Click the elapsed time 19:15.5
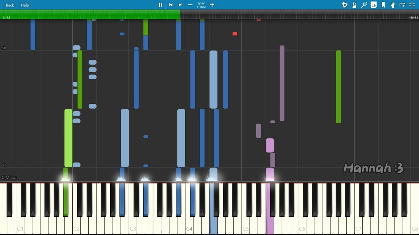 pos(6,18)
